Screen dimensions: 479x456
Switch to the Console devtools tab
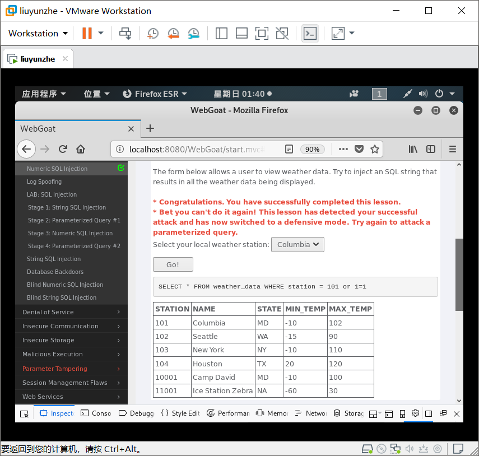96,413
